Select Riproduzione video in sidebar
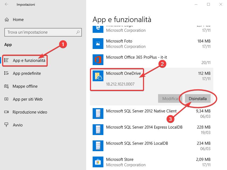Image resolution: width=227 pixels, height=170 pixels. pyautogui.click(x=30, y=112)
